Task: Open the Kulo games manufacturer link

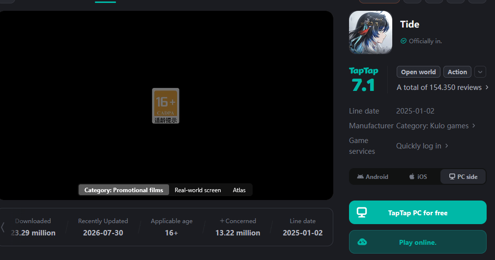Action: [433, 126]
